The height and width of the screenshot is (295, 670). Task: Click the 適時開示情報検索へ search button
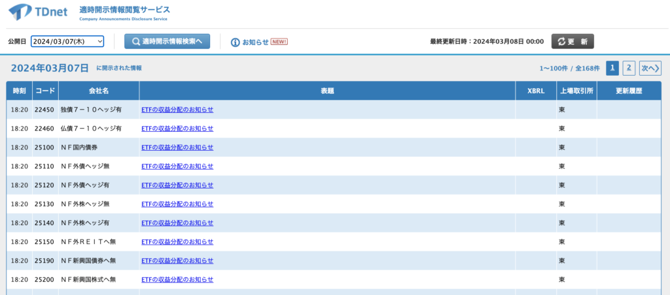point(167,41)
